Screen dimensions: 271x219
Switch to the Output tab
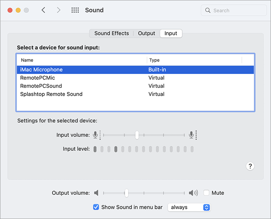pos(146,33)
